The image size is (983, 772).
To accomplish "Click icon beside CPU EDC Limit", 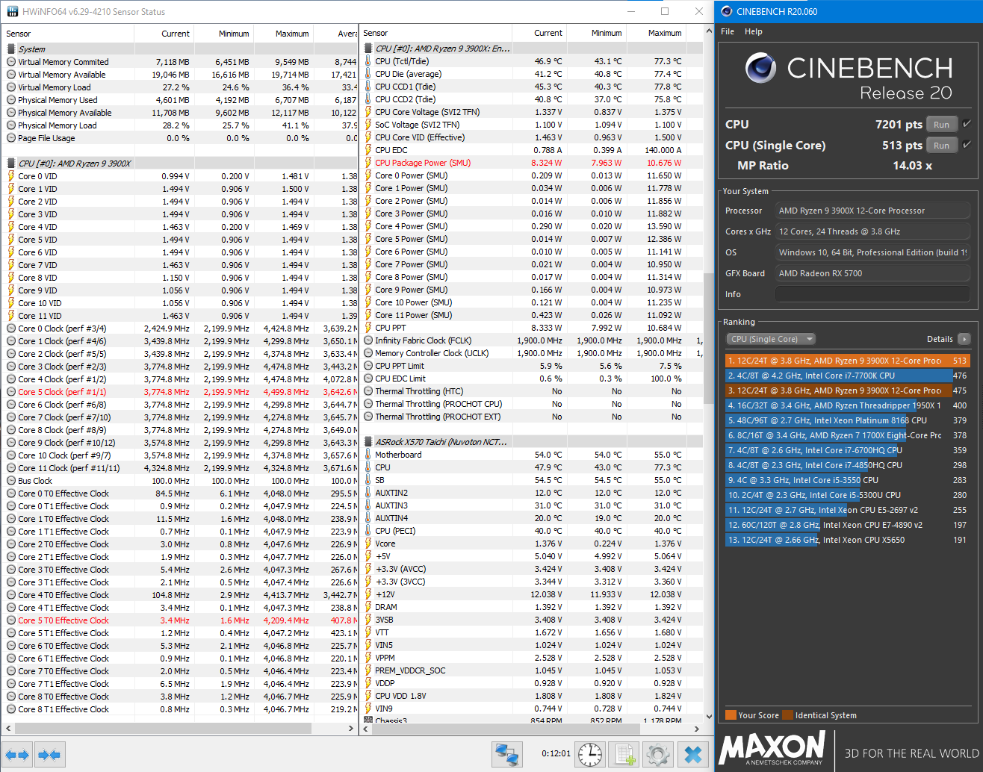I will [x=368, y=379].
